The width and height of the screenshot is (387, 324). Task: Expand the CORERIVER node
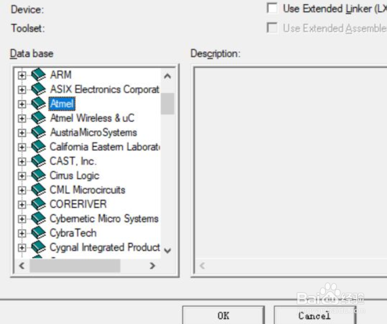pos(22,205)
